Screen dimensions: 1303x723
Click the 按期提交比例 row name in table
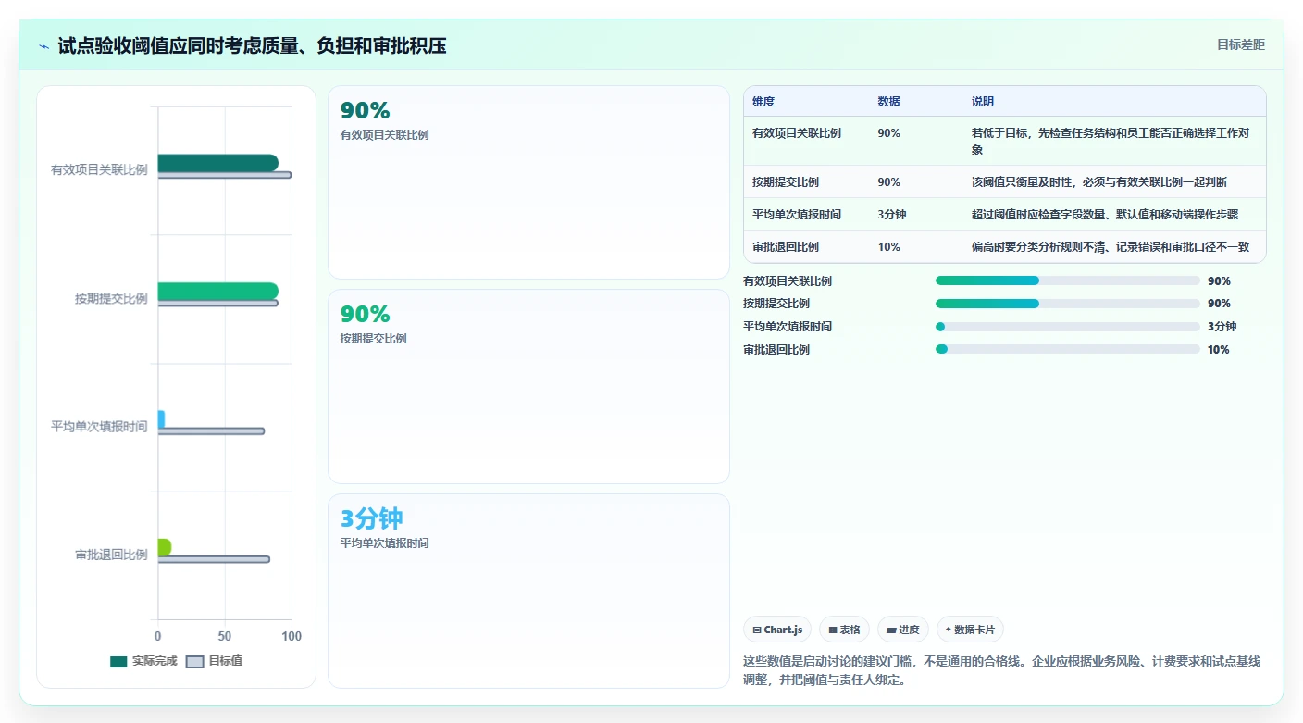(x=786, y=181)
